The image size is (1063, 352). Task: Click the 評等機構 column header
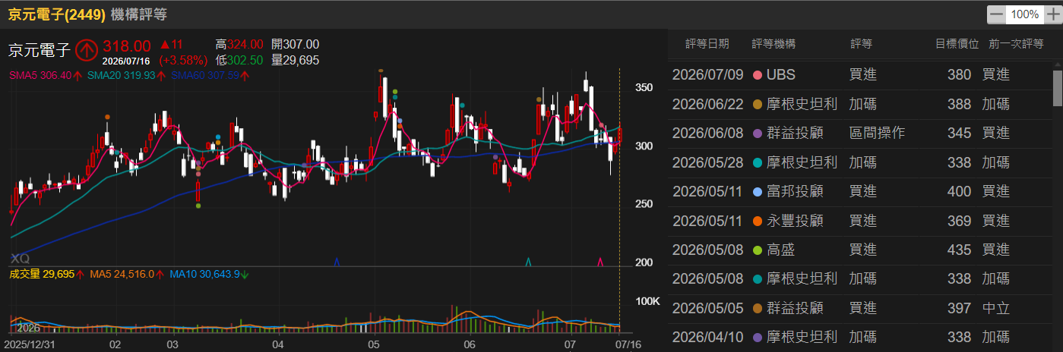[x=774, y=44]
